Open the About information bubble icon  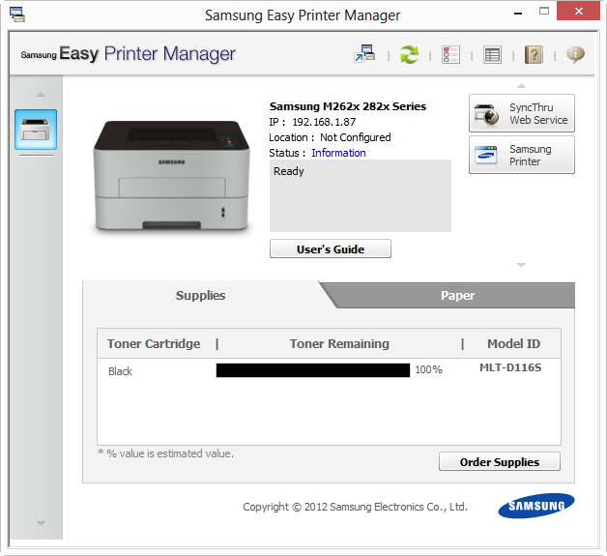[575, 54]
